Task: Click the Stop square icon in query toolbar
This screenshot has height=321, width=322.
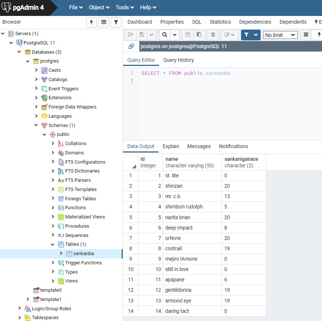Action: tap(306, 34)
